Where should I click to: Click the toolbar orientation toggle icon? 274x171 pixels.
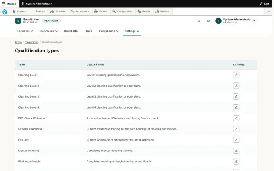(268, 11)
